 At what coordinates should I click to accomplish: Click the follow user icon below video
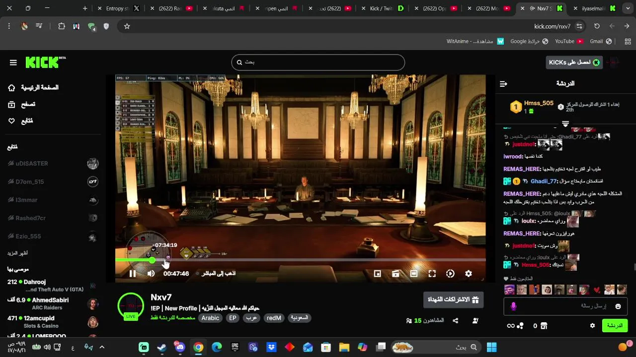point(475,321)
